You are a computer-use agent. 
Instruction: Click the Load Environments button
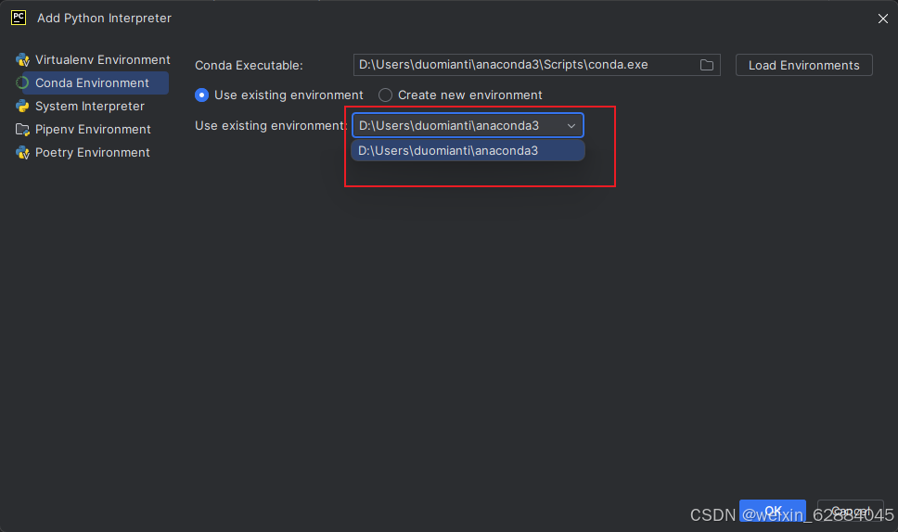(804, 65)
